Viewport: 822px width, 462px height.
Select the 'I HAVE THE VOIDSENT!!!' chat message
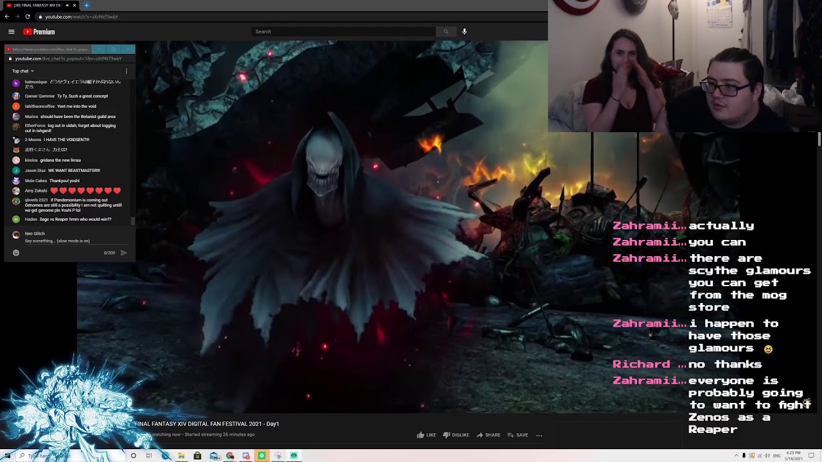click(66, 140)
